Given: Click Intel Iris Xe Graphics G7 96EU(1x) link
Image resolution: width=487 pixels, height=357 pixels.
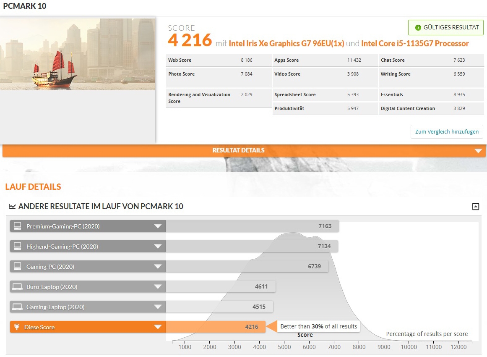Looking at the screenshot, I should coord(286,44).
